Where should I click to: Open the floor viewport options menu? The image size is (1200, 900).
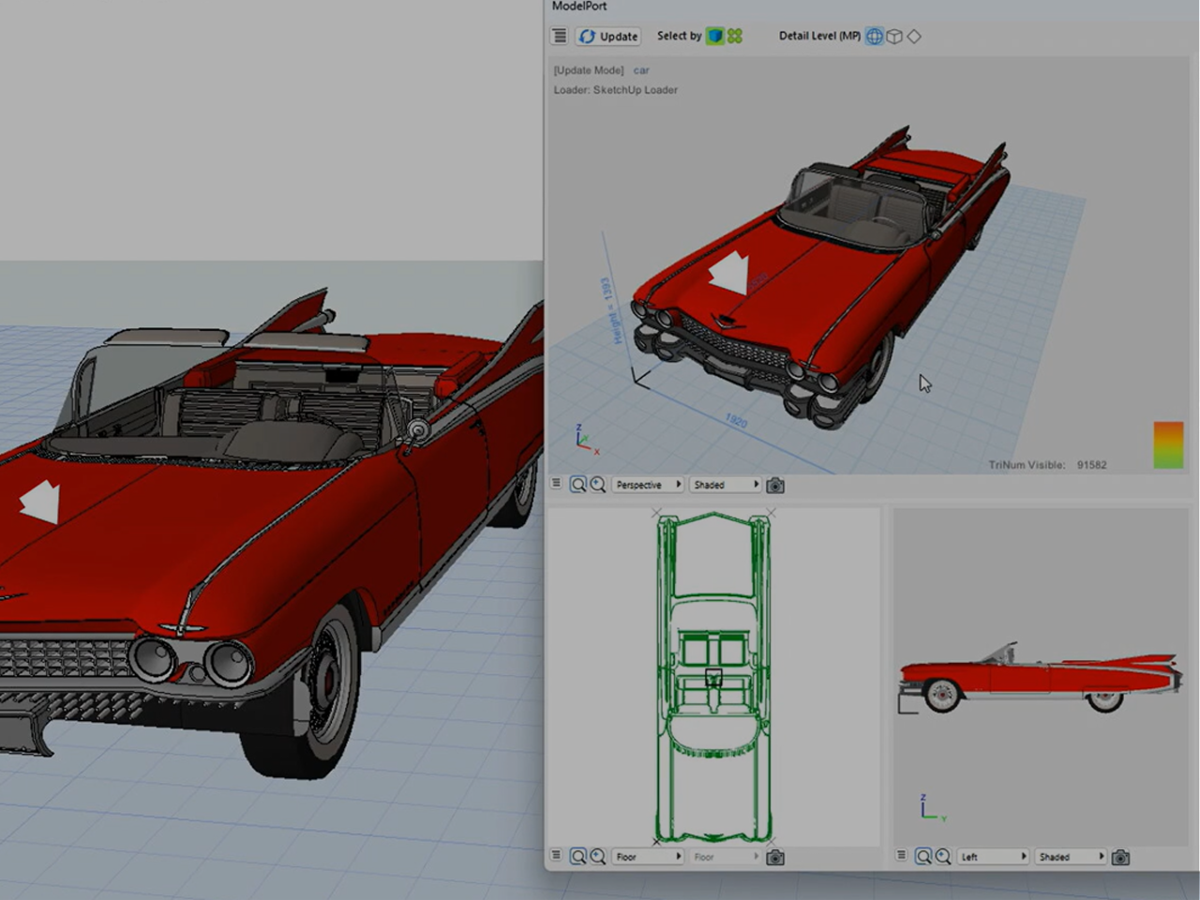[557, 856]
